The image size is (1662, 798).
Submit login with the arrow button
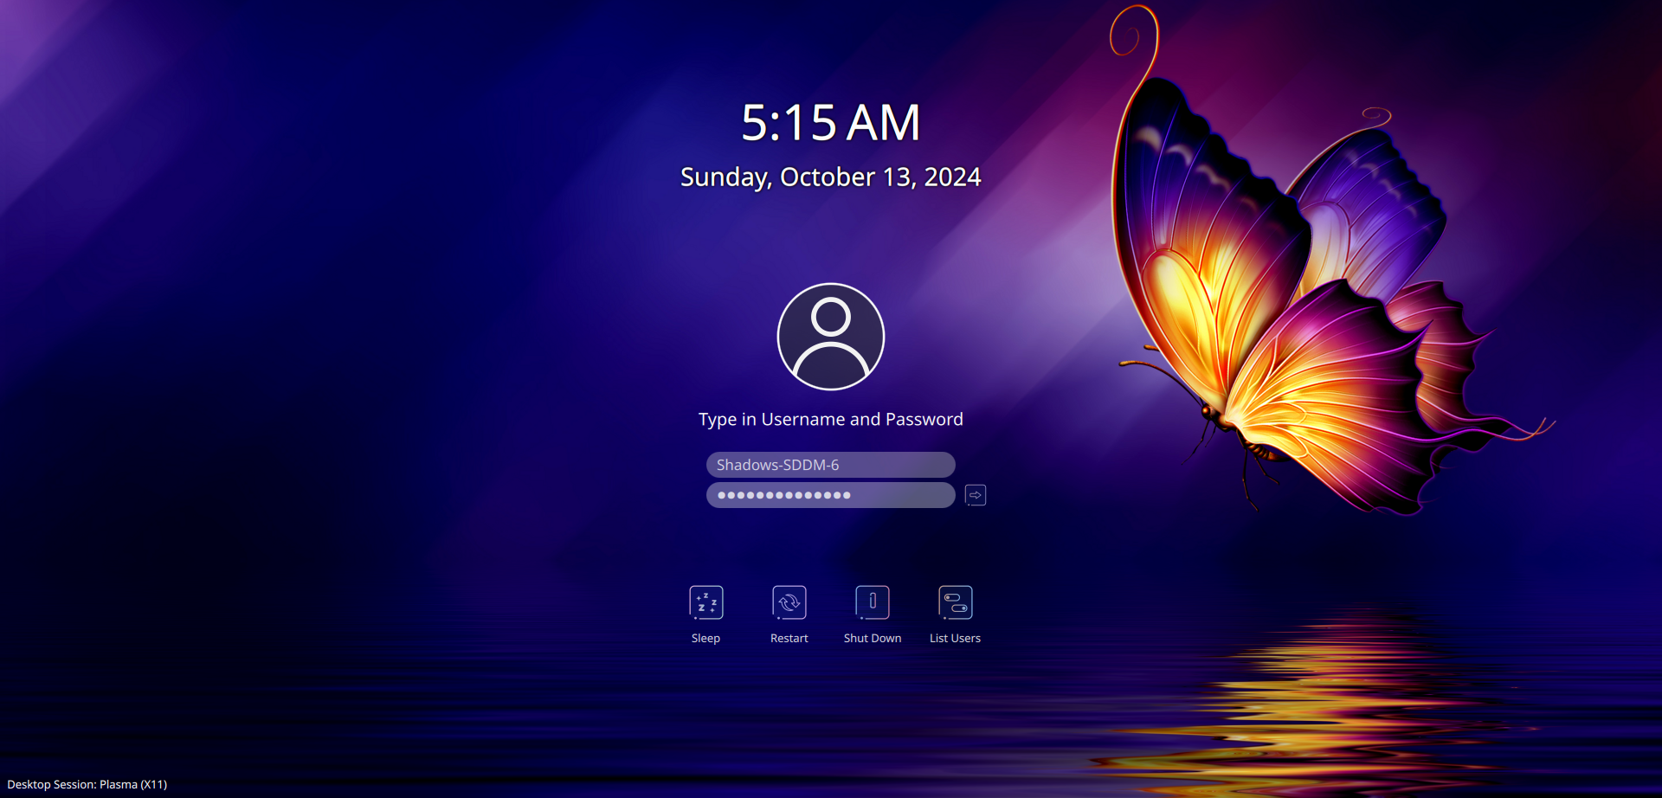(976, 495)
